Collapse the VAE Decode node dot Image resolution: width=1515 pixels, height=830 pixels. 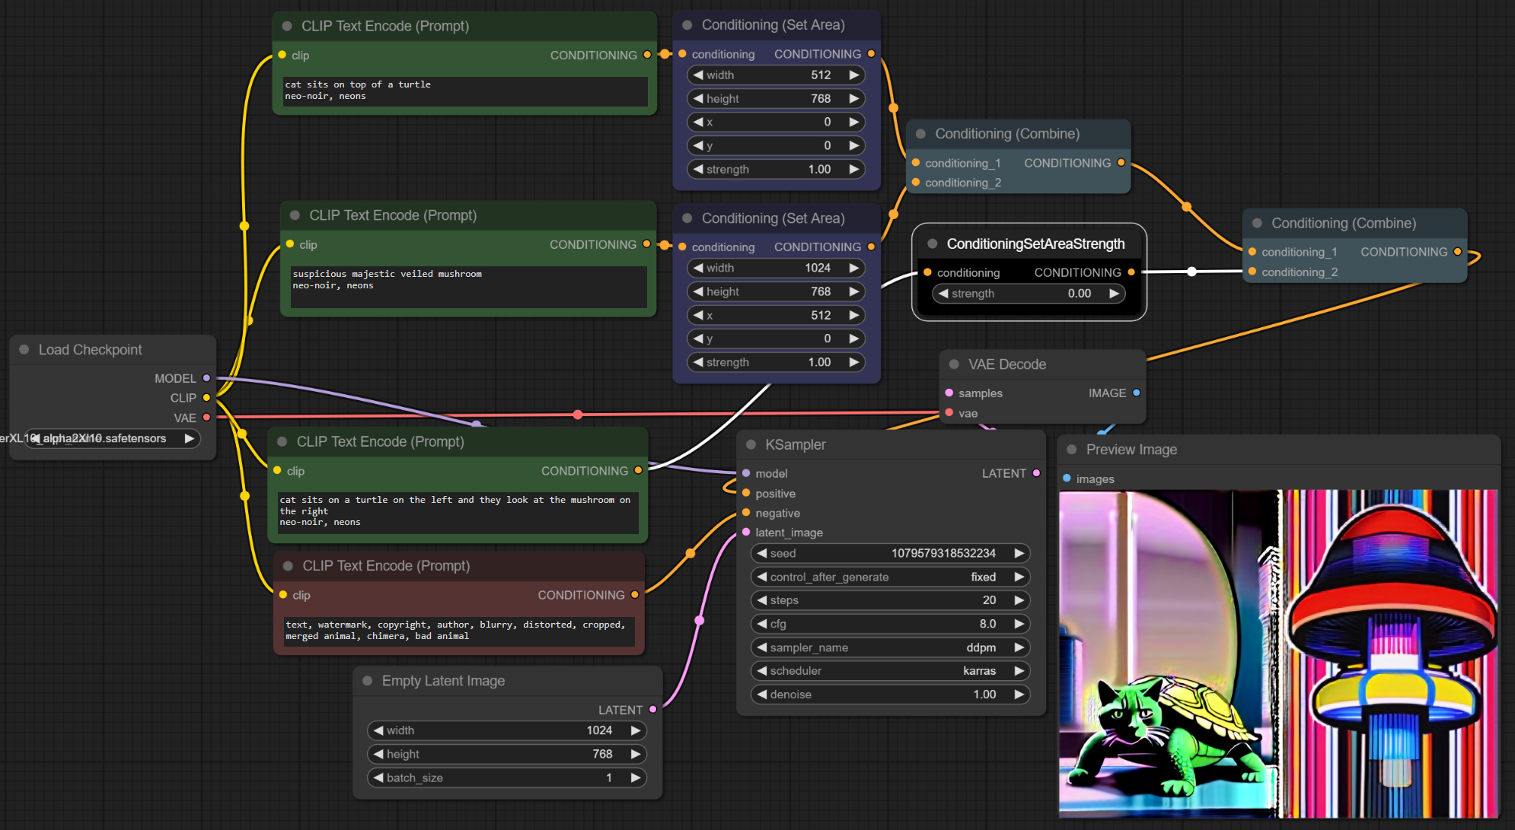coord(954,364)
